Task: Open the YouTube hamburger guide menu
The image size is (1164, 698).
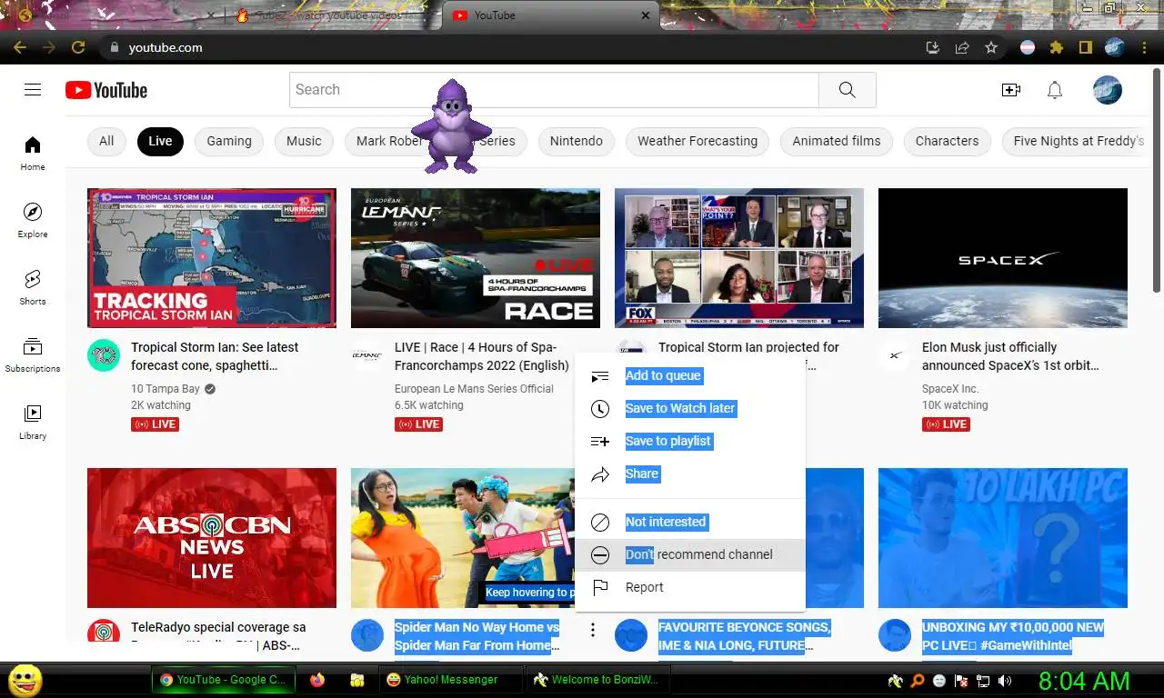Action: click(33, 89)
